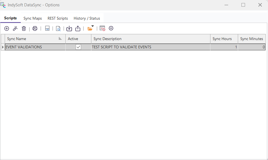Delete the selected script with trash icon

(x=24, y=28)
